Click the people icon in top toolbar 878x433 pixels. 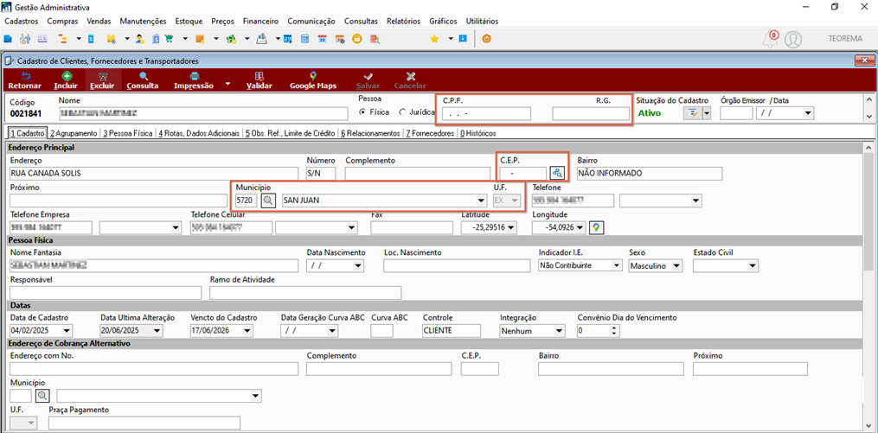coord(24,39)
